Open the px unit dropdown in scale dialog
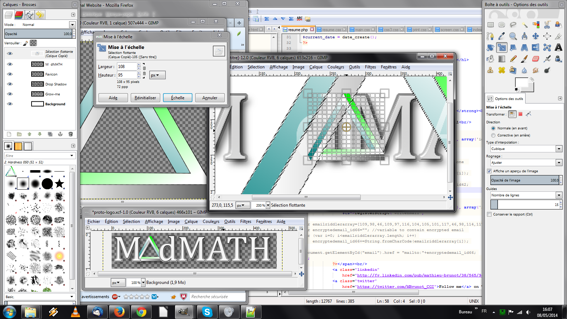The height and width of the screenshot is (319, 567). pos(157,75)
